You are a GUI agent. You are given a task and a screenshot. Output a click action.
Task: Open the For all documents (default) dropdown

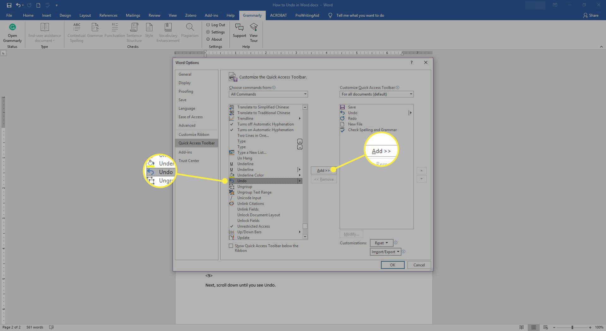[377, 94]
